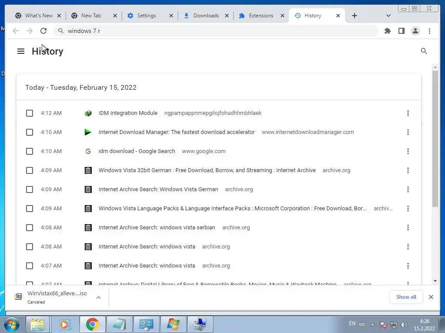
Task: Check the Internet Download Manager history entry
Action: point(30,132)
